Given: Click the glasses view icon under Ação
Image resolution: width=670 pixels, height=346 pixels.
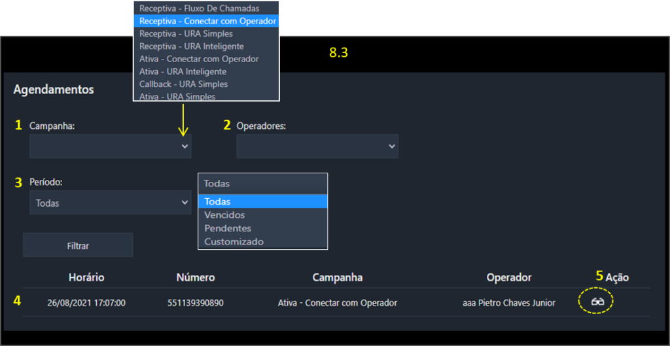Looking at the screenshot, I should (597, 302).
